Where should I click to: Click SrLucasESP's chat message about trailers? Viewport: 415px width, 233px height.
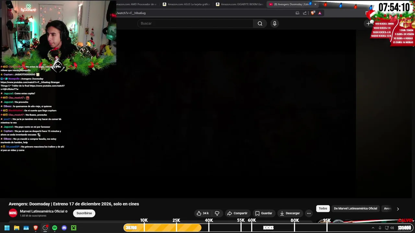pos(32,149)
